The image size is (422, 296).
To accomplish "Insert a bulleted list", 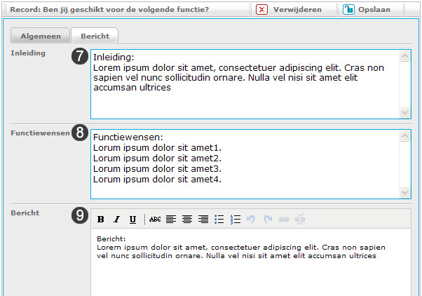I will click(219, 220).
